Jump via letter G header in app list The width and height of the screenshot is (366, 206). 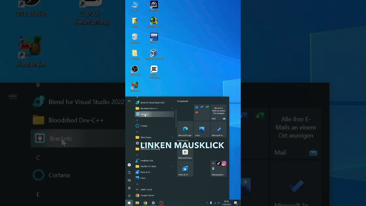137,184
